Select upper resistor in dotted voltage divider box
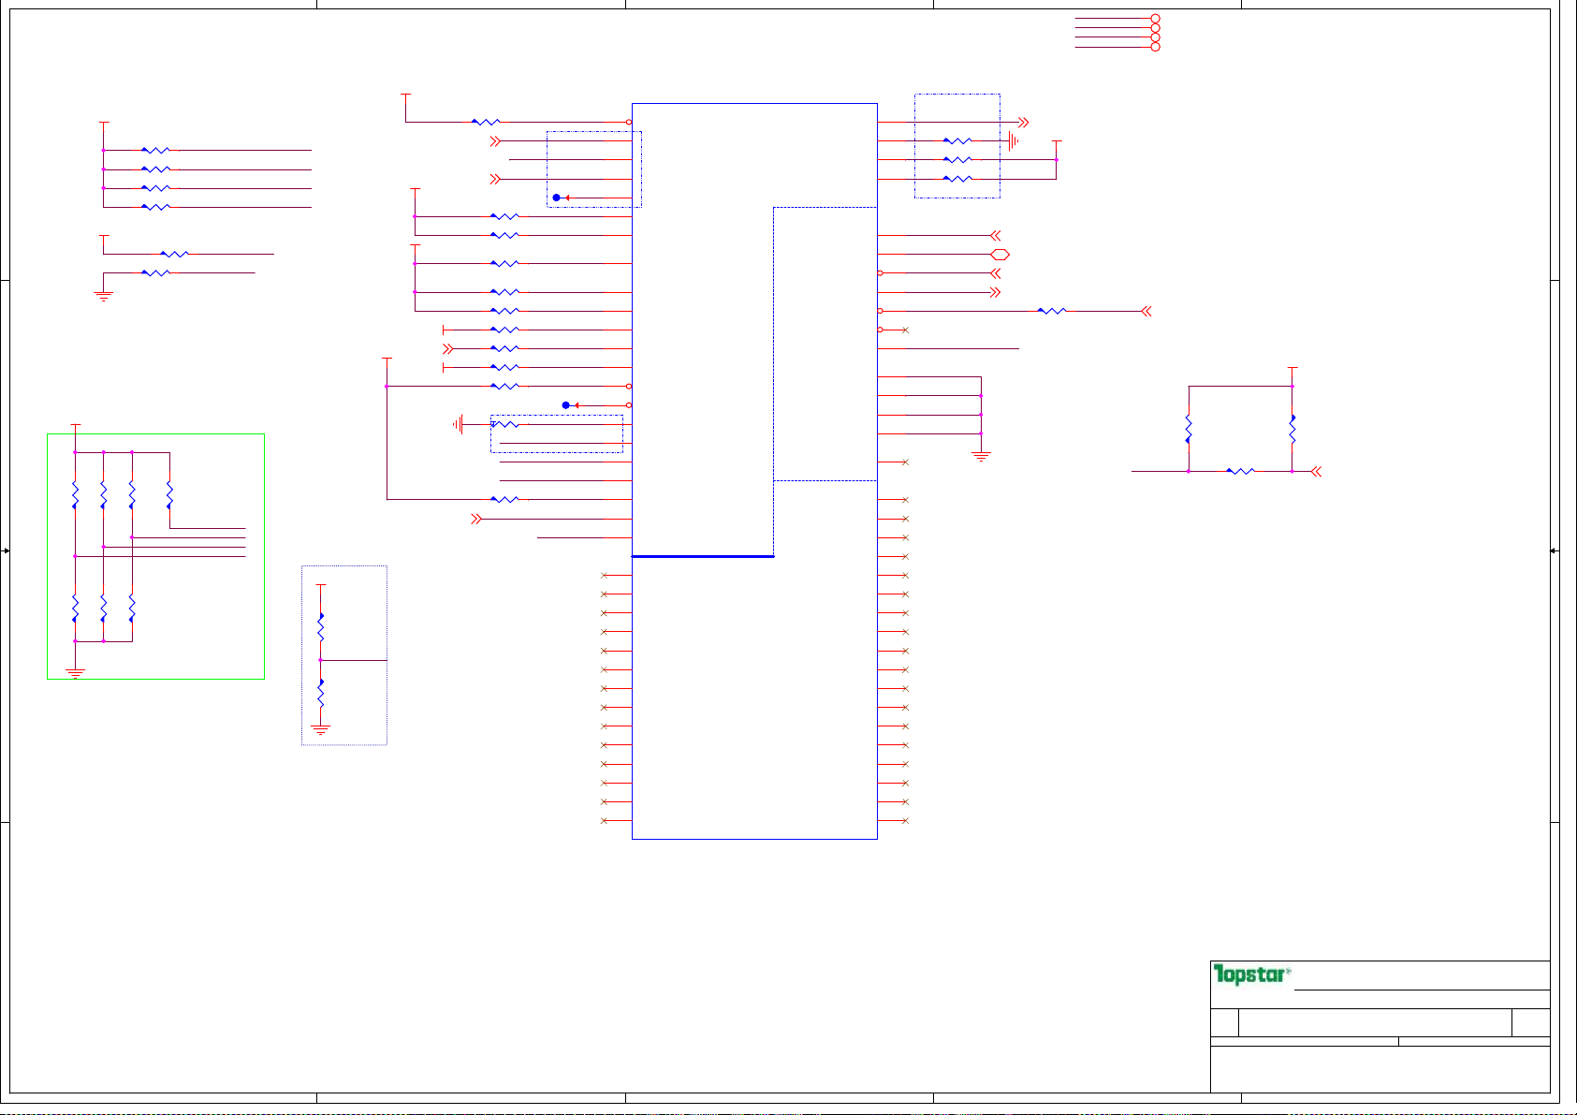This screenshot has height=1115, width=1577. 321,627
